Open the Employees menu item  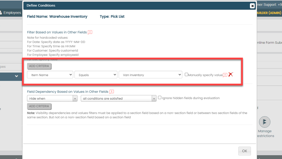[12, 13]
